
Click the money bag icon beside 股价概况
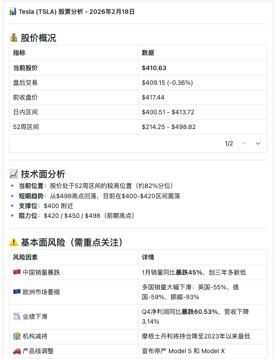click(14, 38)
